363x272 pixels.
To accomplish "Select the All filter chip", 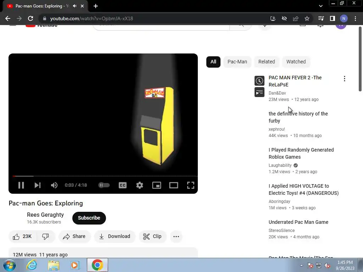I will [213, 62].
